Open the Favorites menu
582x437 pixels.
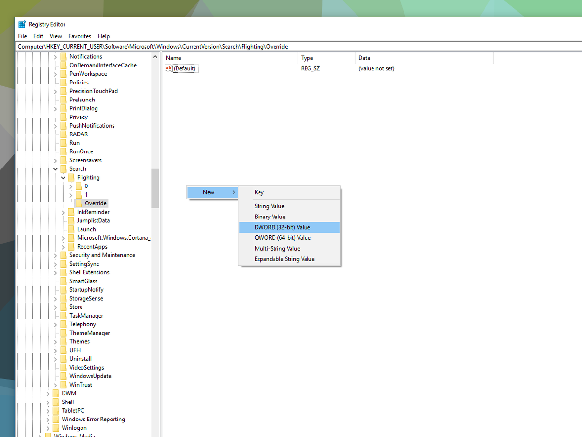pos(80,36)
